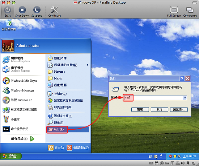
Task: Open the Pictures folder
Action: [x=56, y=72]
